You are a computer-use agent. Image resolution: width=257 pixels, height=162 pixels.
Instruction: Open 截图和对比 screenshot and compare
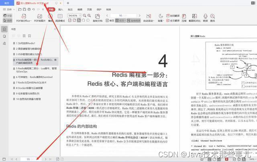click(x=194, y=18)
